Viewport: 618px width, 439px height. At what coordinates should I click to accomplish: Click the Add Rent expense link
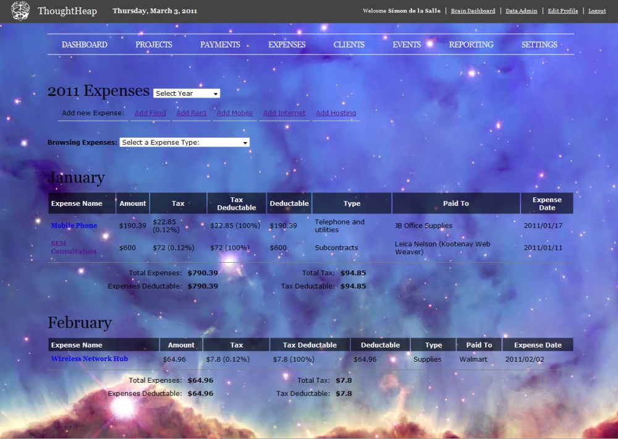tap(191, 113)
